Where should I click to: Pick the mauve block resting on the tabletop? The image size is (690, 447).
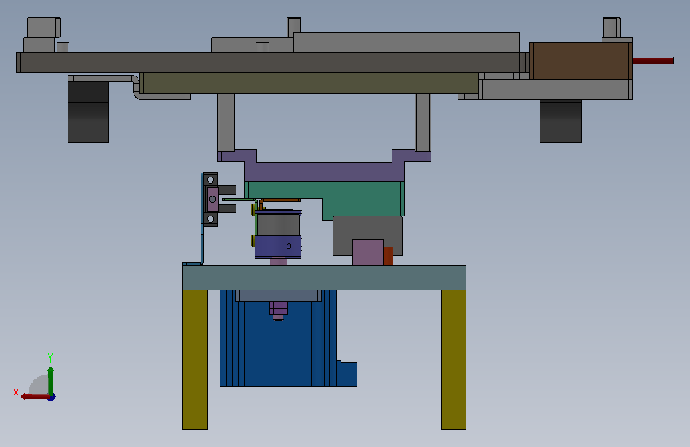coord(368,252)
